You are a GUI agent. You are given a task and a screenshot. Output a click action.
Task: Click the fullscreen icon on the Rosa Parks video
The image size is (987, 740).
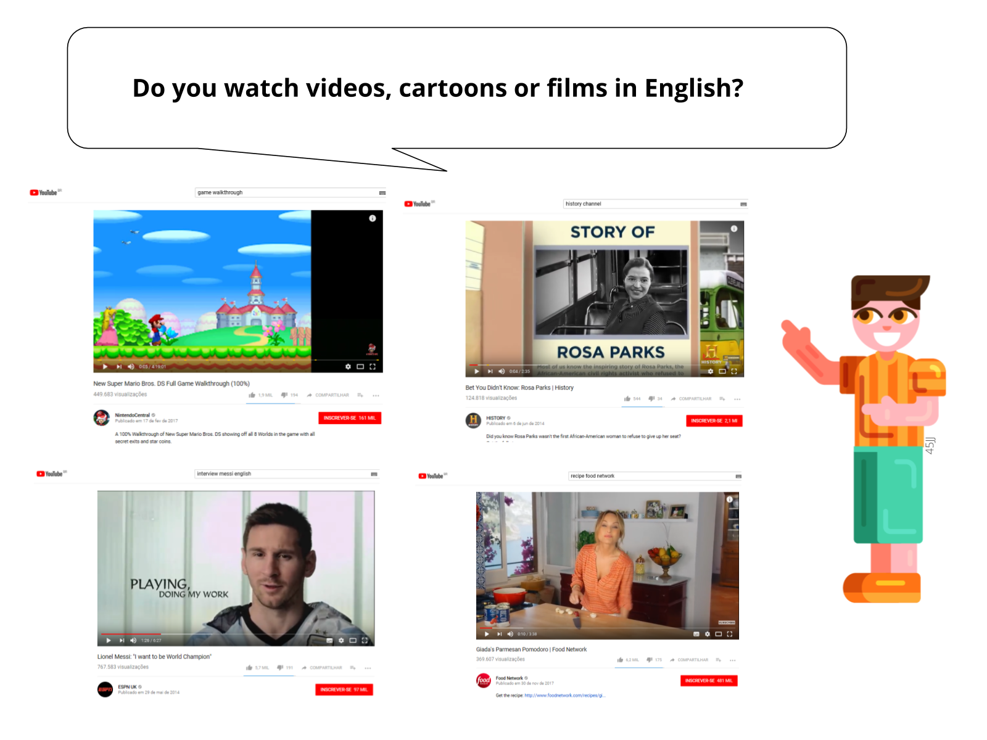click(733, 371)
